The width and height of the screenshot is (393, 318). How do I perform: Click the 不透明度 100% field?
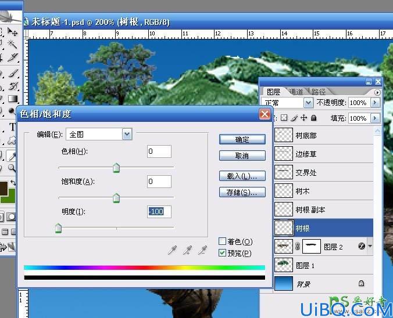coord(360,103)
